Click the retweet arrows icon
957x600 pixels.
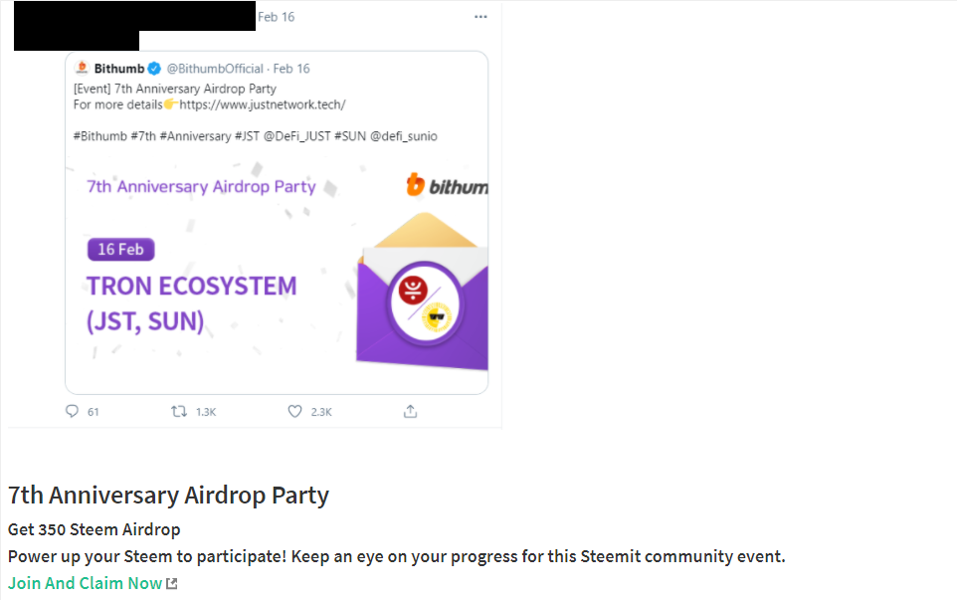[x=179, y=411]
